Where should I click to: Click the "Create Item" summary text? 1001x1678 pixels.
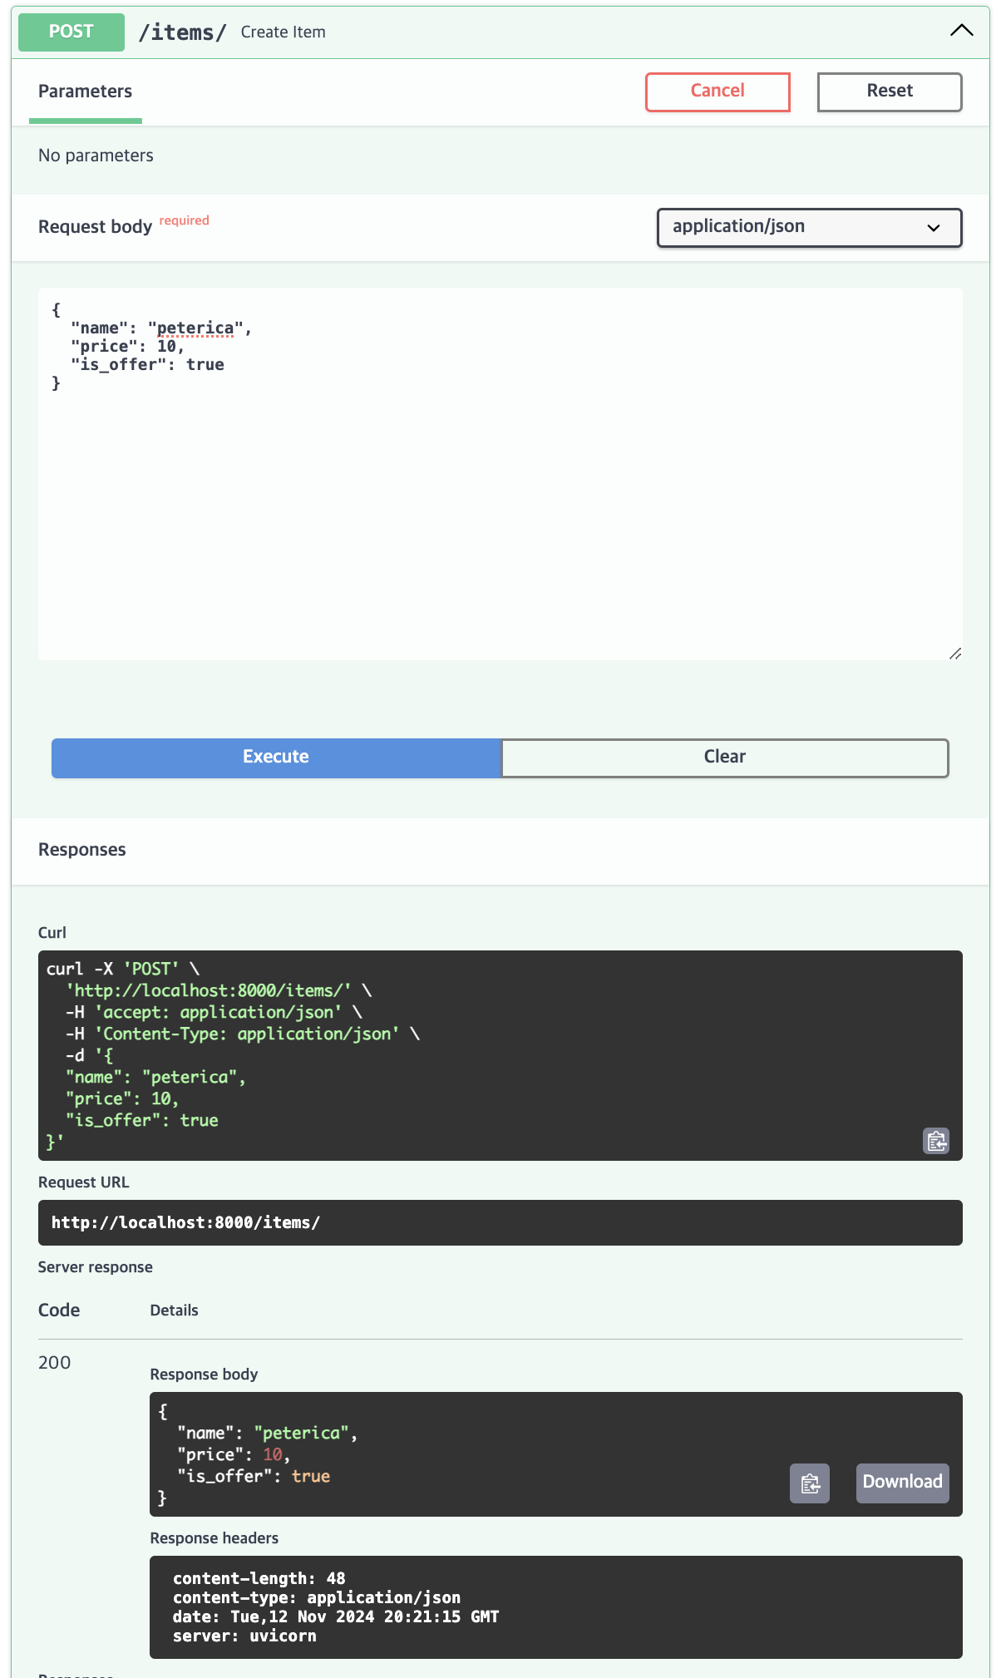pos(284,32)
